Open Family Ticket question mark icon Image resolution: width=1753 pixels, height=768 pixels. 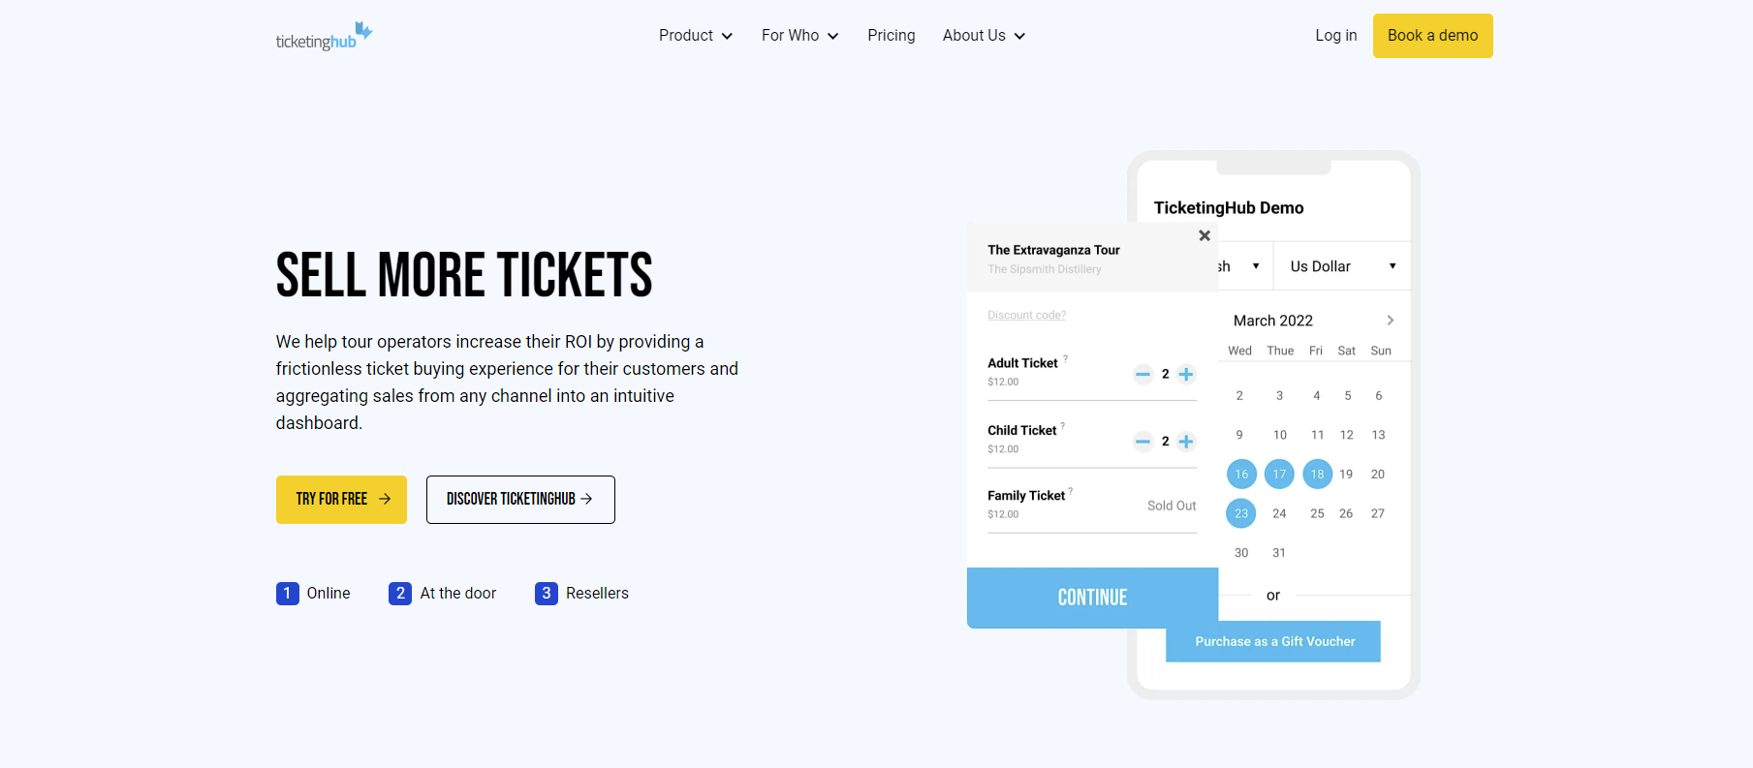pyautogui.click(x=1070, y=489)
